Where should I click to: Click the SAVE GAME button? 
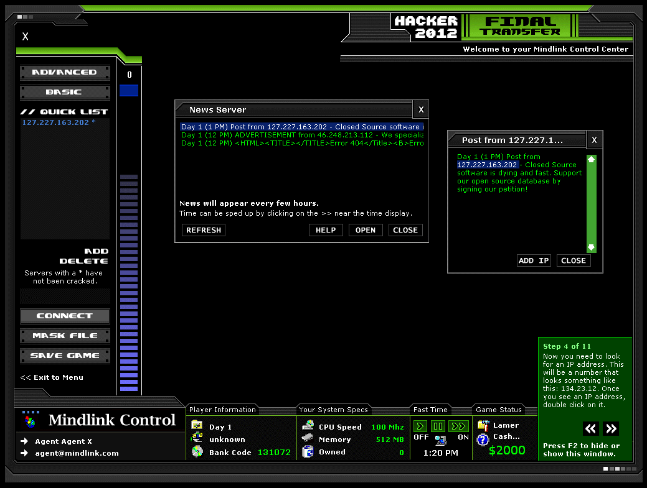point(65,356)
